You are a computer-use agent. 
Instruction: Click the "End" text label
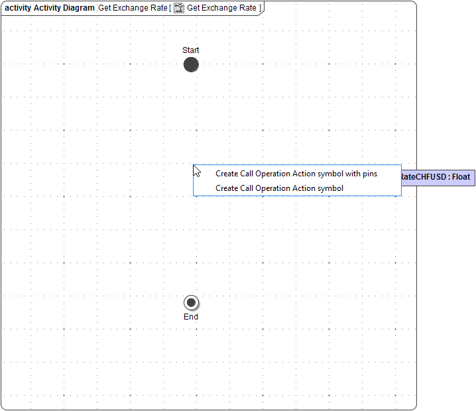[191, 317]
